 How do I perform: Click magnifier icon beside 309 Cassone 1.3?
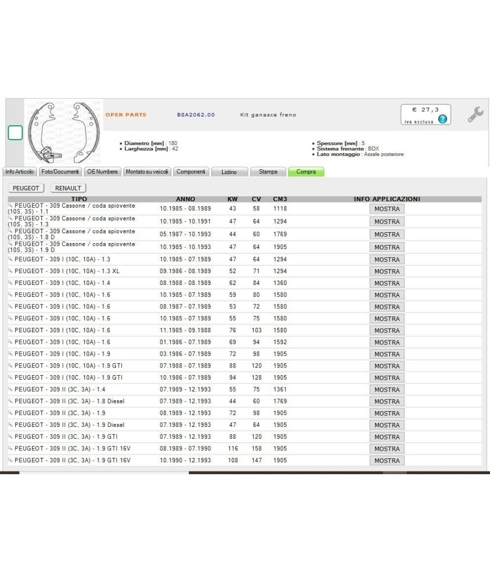10,219
